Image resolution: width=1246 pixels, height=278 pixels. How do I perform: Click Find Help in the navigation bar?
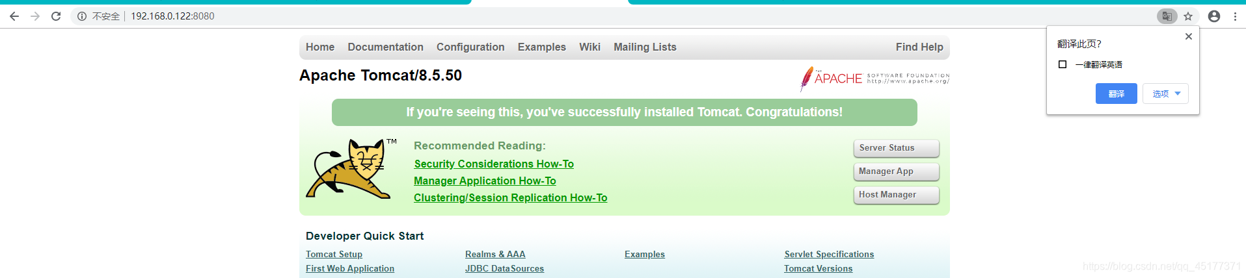coord(919,47)
